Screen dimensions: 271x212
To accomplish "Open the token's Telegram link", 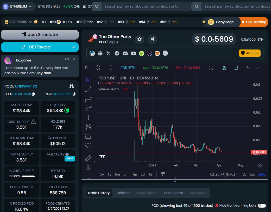I will tap(117, 53).
